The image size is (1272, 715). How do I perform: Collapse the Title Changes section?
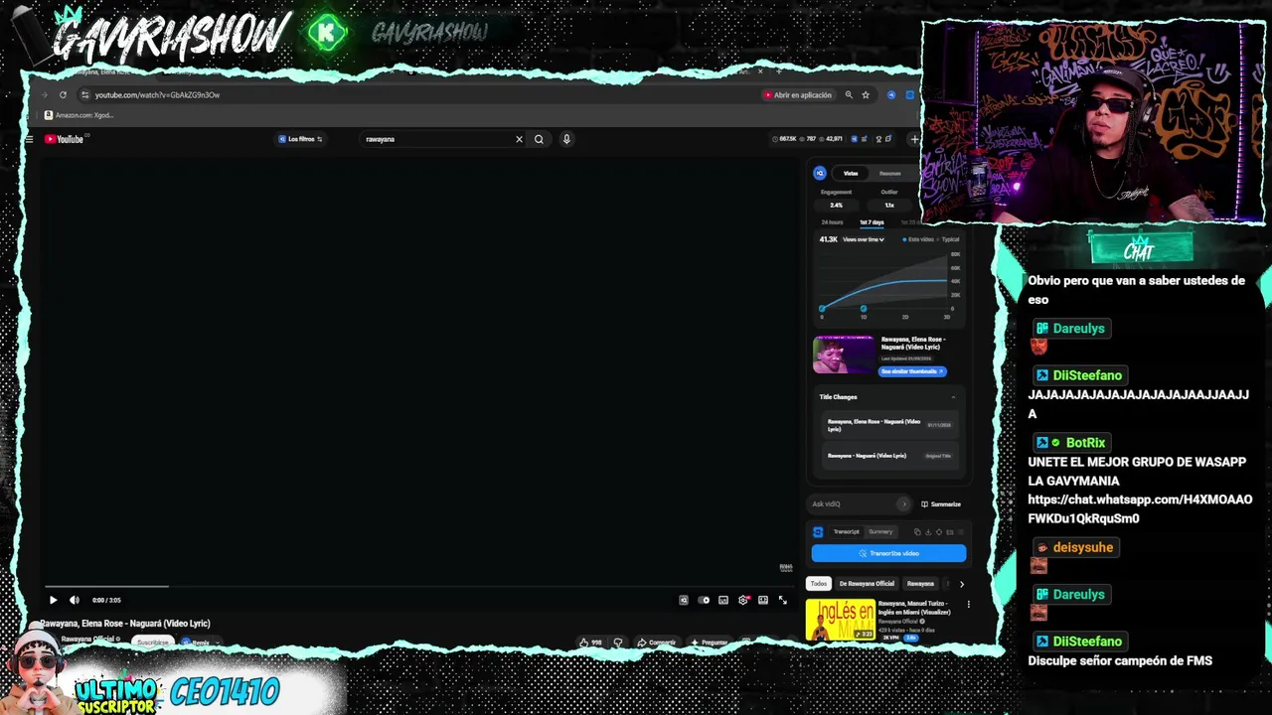[953, 397]
